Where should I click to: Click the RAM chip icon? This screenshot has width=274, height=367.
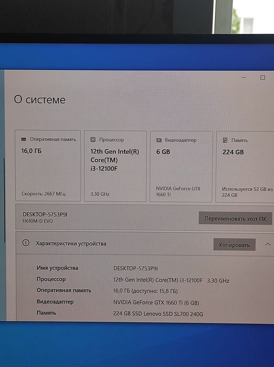point(24,139)
